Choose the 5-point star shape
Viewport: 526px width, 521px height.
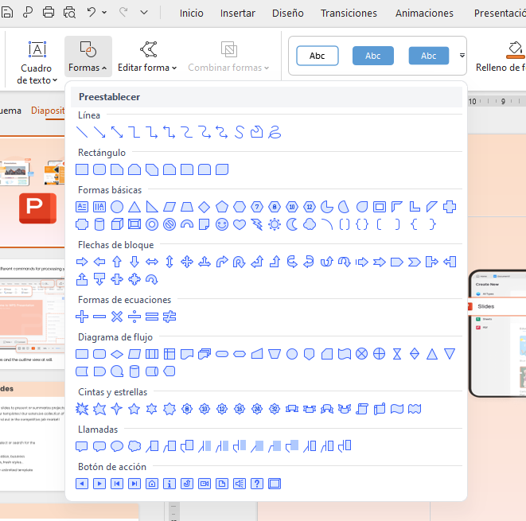click(134, 409)
